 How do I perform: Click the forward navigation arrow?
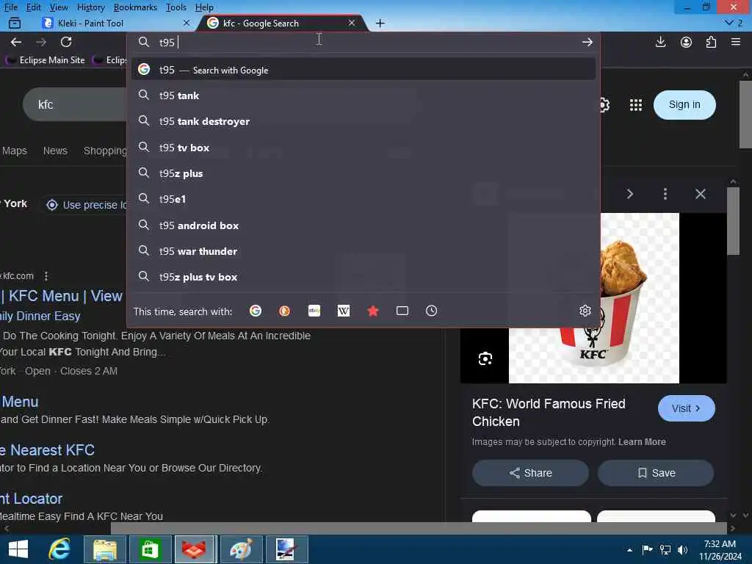pyautogui.click(x=41, y=42)
